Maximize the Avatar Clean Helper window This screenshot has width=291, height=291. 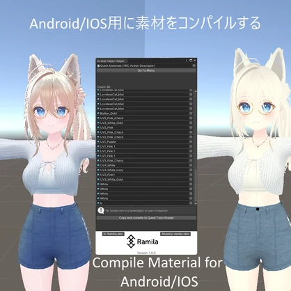click(191, 61)
